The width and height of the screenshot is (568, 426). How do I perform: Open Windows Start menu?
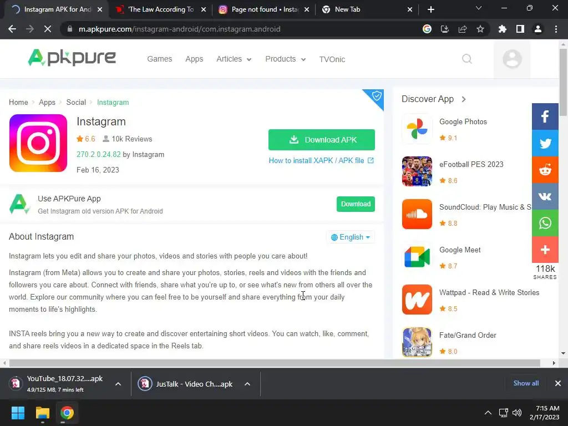18,413
